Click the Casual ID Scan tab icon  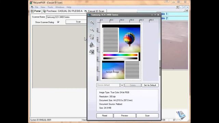click(x=86, y=11)
